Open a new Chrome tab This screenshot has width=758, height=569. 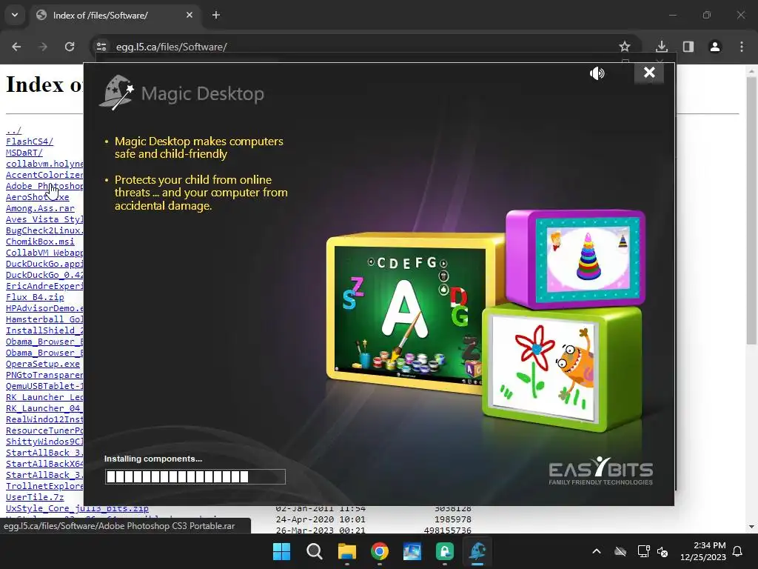point(216,15)
